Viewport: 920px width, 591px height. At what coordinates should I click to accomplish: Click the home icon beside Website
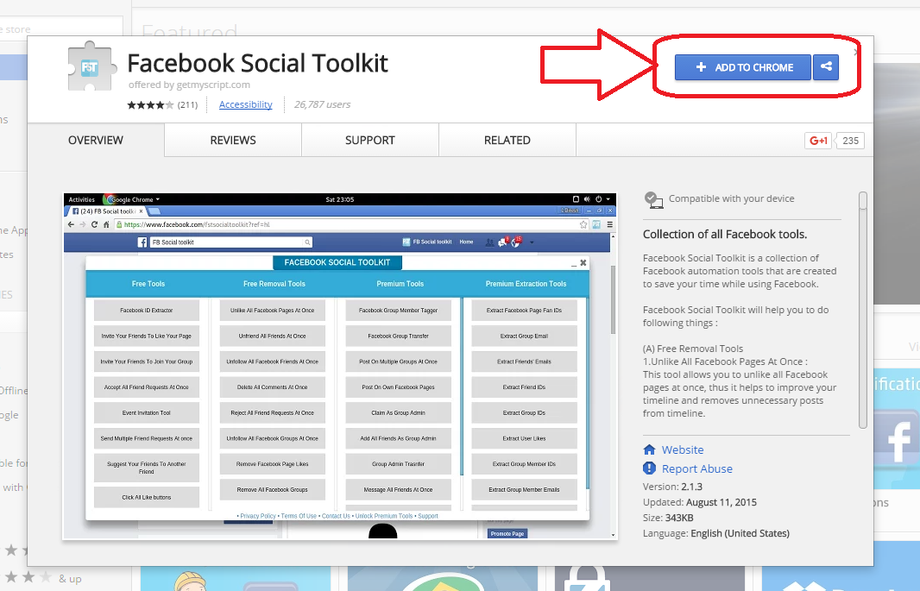point(649,450)
